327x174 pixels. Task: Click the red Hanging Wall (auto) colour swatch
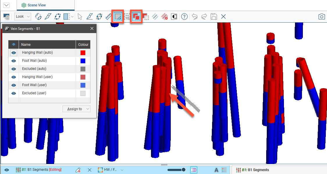coord(83,53)
